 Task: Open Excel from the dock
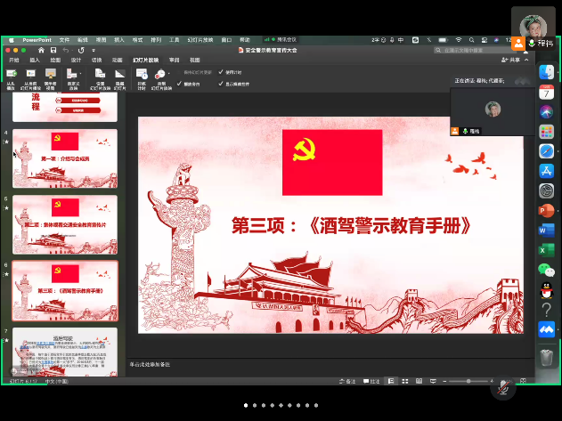pyautogui.click(x=546, y=250)
